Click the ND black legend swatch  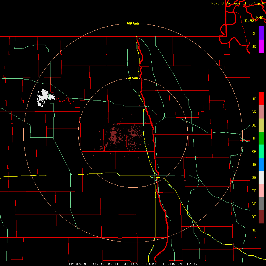(x=261, y=230)
